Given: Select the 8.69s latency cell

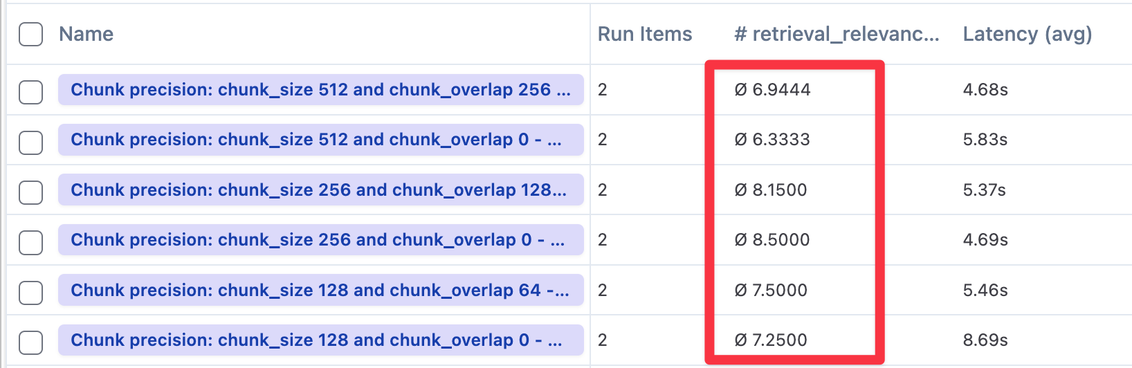Looking at the screenshot, I should click(985, 340).
